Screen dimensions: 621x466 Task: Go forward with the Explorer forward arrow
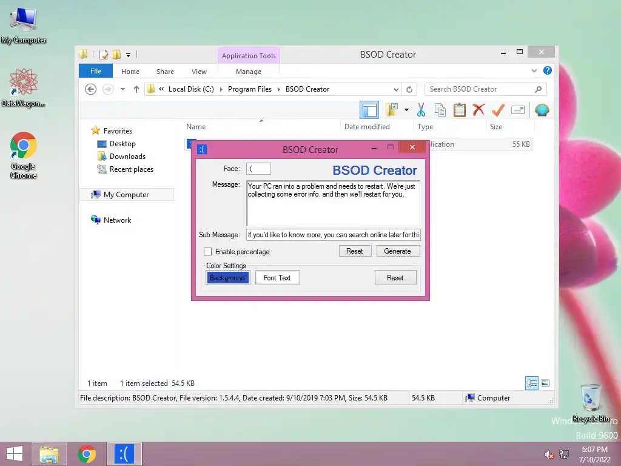(108, 89)
